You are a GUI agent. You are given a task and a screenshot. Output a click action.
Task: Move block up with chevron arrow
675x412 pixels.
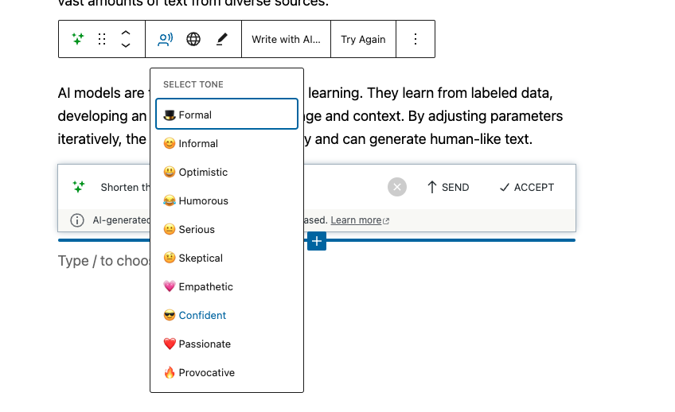click(126, 33)
